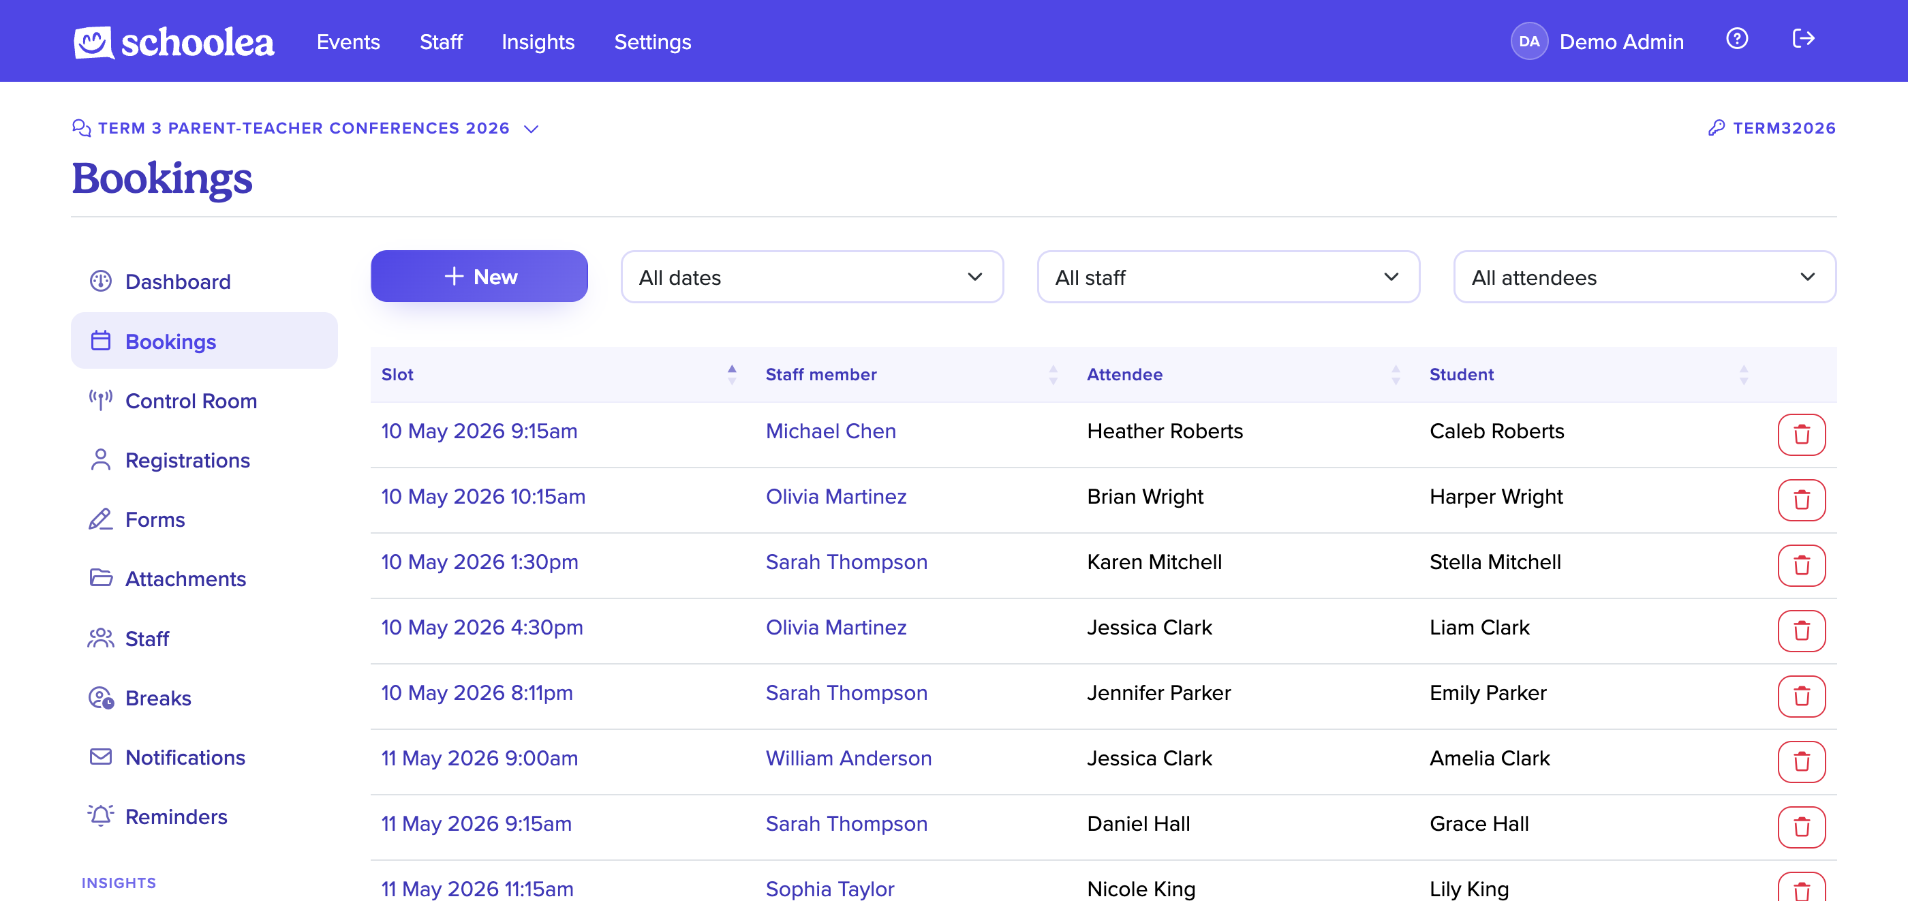Click the DA avatar circle

pyautogui.click(x=1528, y=42)
